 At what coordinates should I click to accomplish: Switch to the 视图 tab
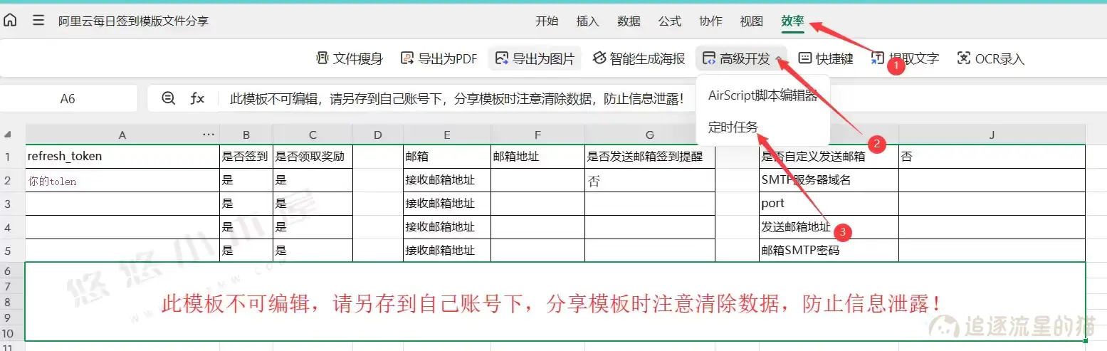[752, 21]
